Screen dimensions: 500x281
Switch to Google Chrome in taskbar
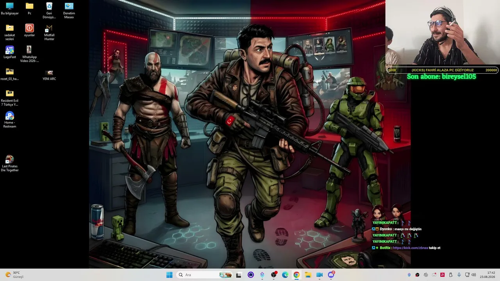[x=296, y=275]
